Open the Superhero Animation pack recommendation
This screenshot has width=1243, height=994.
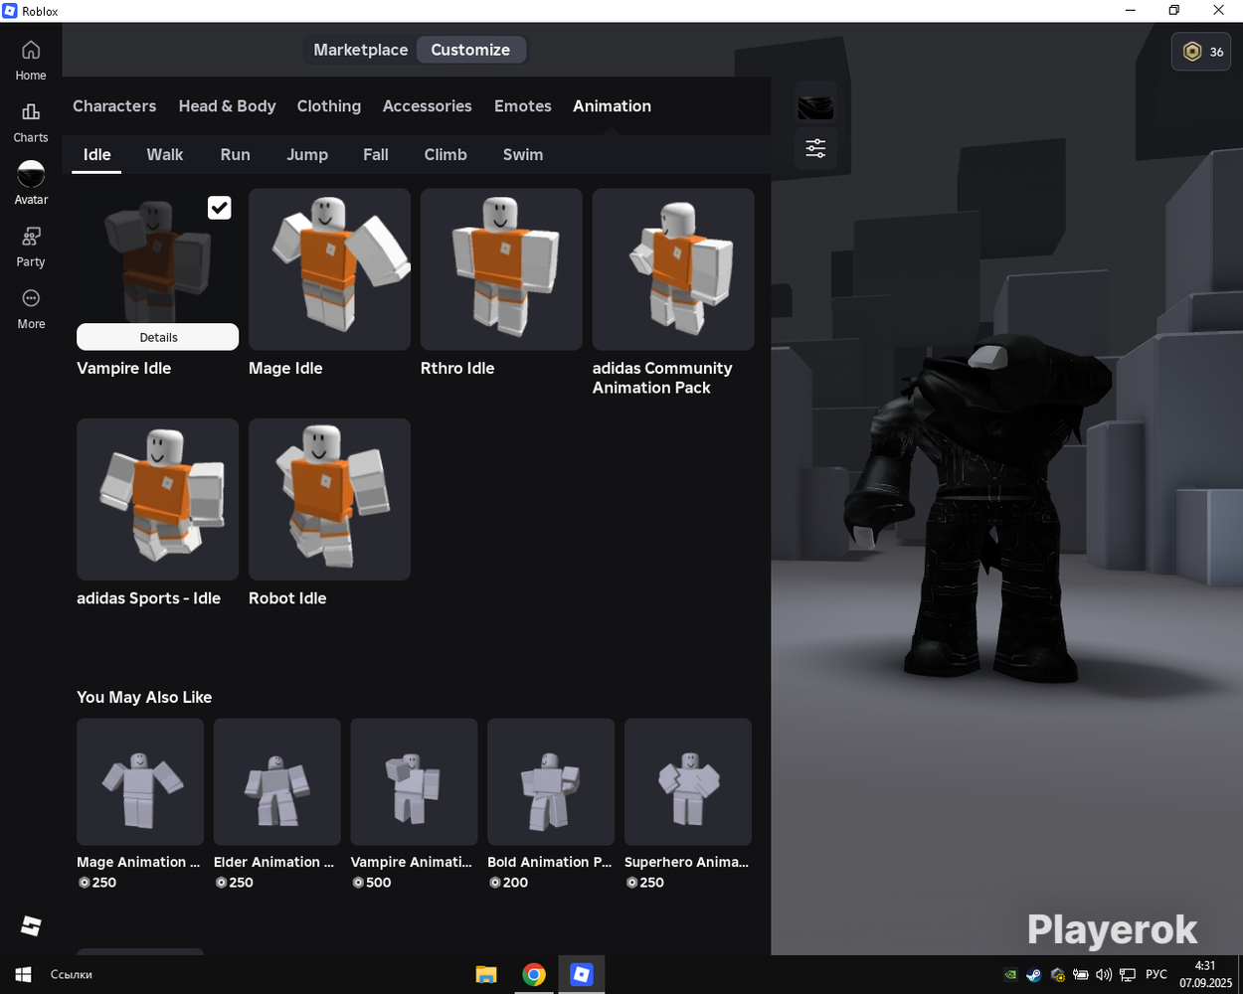pos(688,782)
